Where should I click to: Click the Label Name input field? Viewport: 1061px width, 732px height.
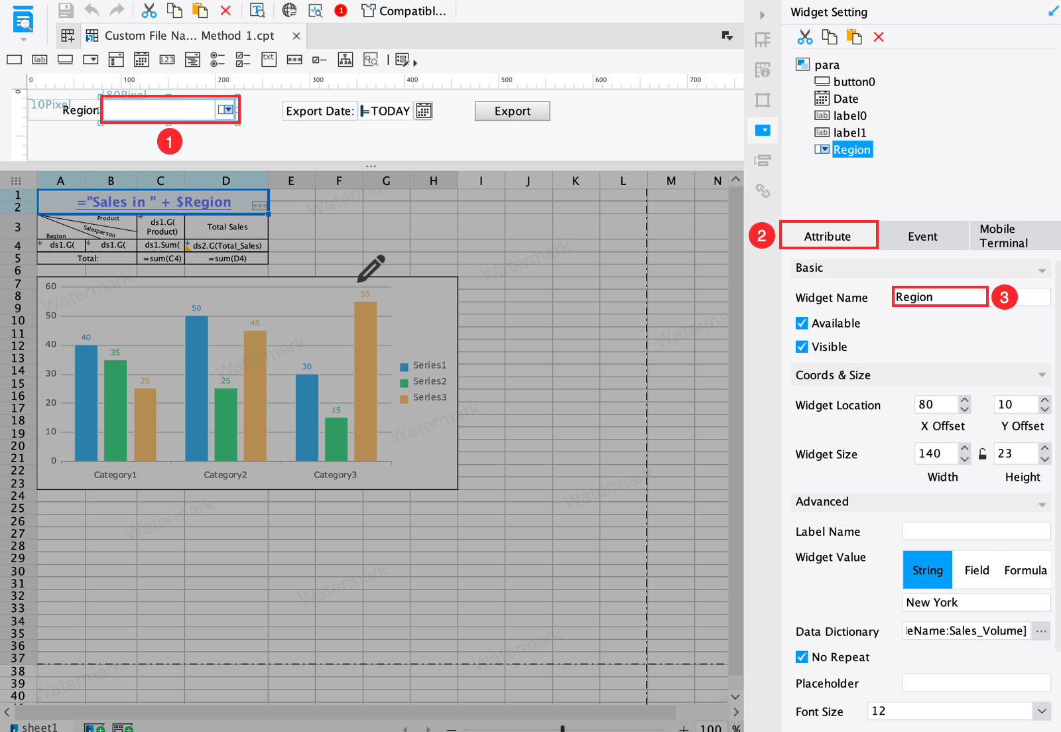[x=975, y=531]
